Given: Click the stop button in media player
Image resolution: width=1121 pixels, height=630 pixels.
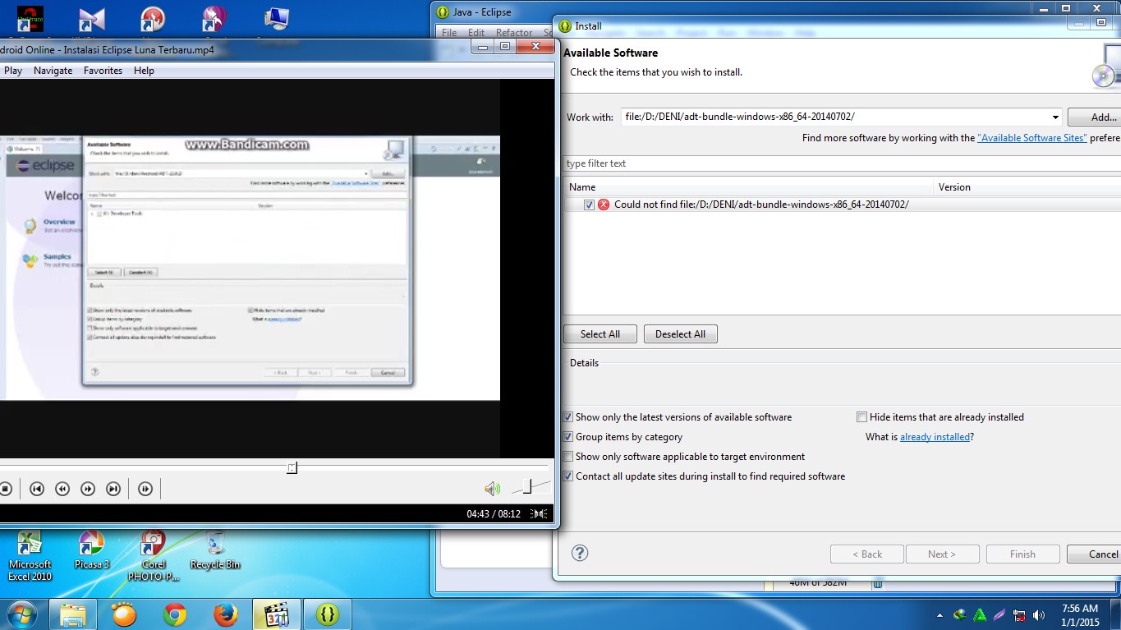Looking at the screenshot, I should click(x=5, y=489).
